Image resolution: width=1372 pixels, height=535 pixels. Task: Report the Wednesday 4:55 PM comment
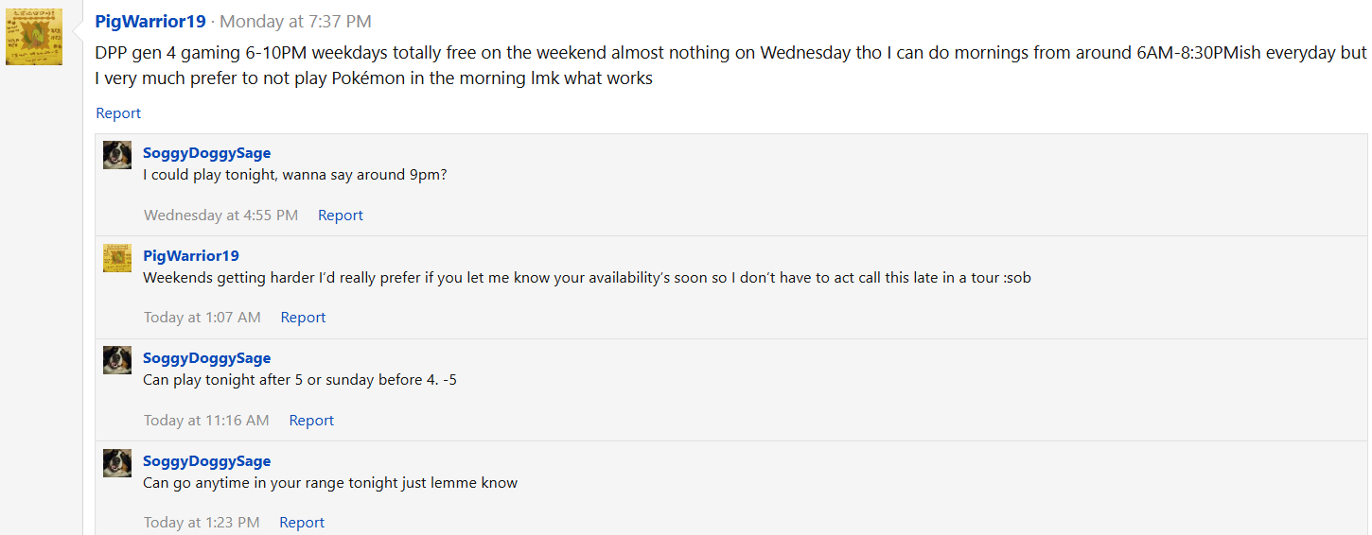click(x=341, y=216)
